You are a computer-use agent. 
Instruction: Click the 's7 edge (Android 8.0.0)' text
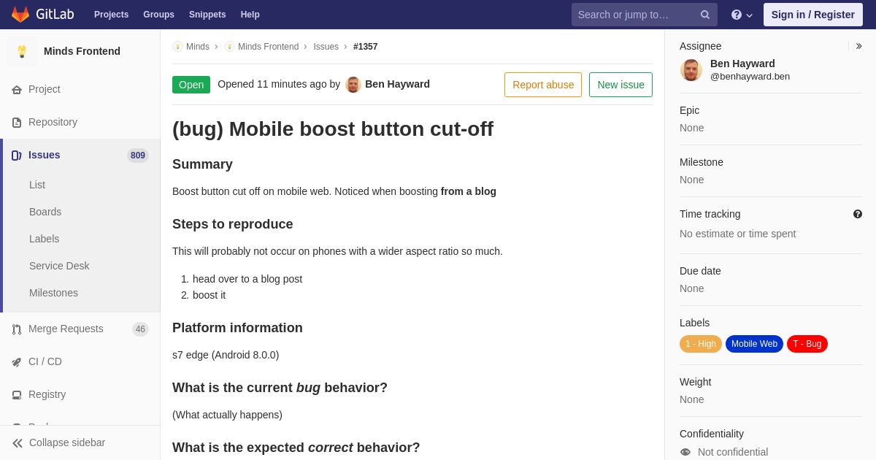pos(226,355)
